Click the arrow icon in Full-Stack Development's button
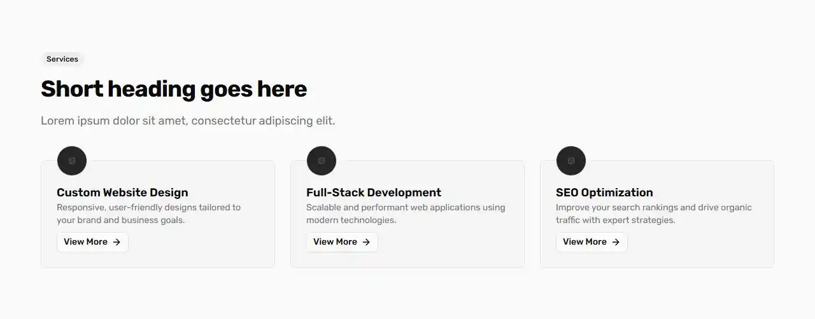 (x=366, y=242)
